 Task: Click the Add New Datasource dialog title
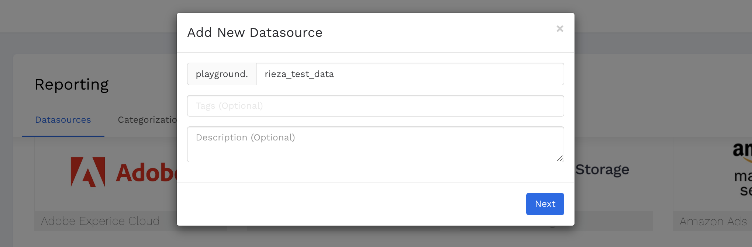coord(255,33)
